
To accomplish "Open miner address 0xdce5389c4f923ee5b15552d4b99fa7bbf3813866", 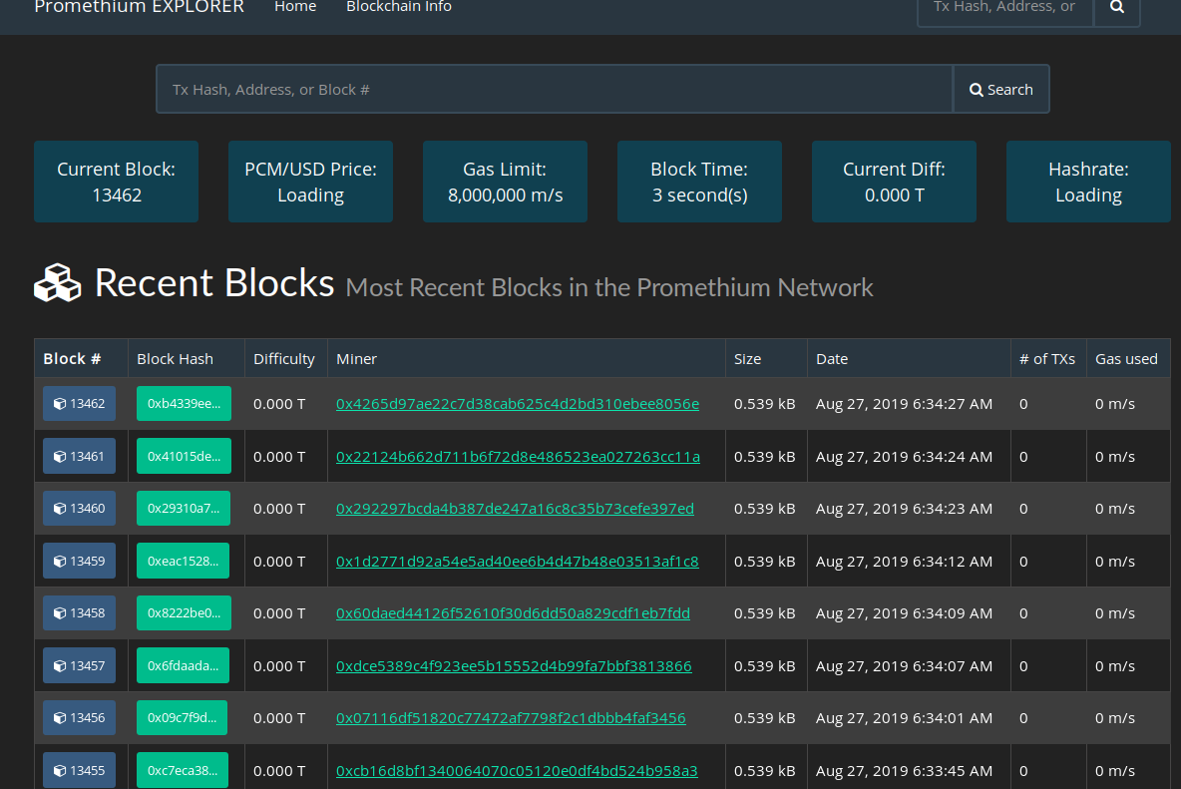I will (x=514, y=665).
